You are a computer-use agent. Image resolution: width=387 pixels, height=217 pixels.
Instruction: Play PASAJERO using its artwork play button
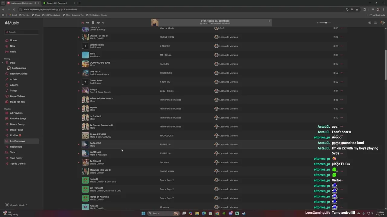pyautogui.click(x=85, y=144)
